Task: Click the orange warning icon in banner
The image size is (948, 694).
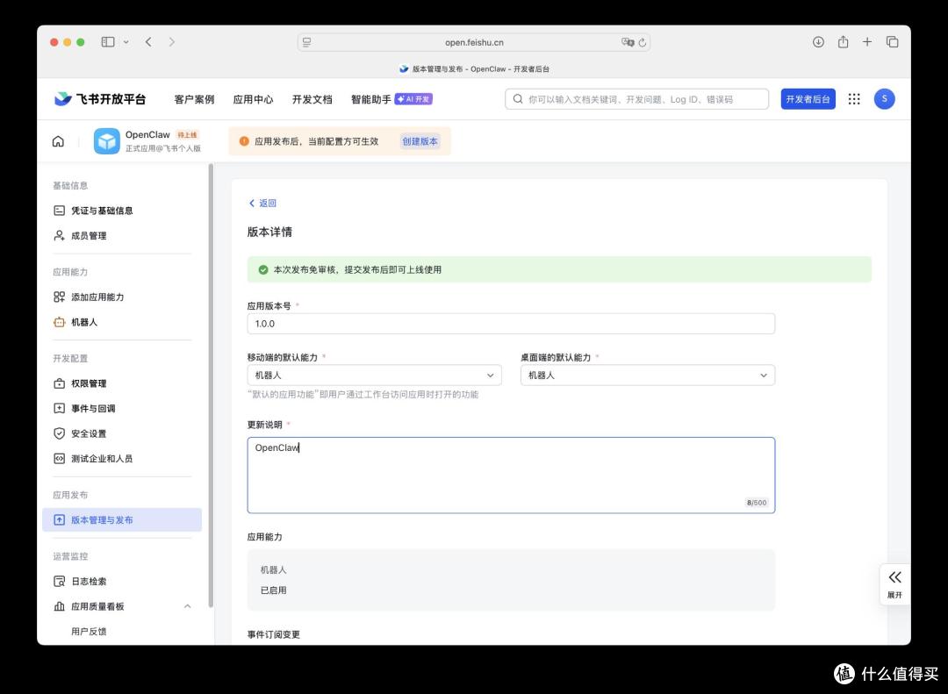Action: pos(244,141)
